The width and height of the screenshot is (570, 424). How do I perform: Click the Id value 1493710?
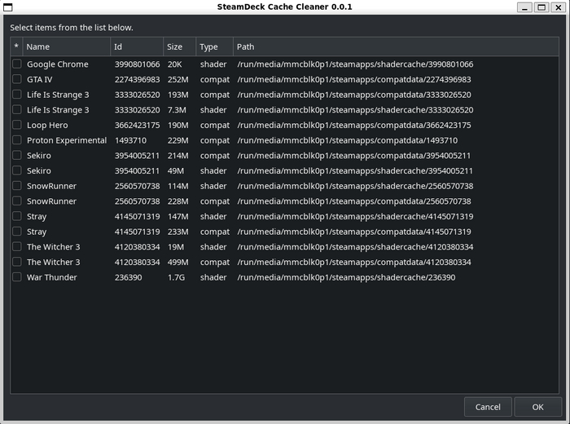click(130, 140)
